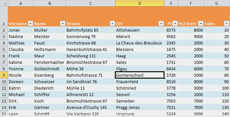Select row 2 header

pos(4,30)
